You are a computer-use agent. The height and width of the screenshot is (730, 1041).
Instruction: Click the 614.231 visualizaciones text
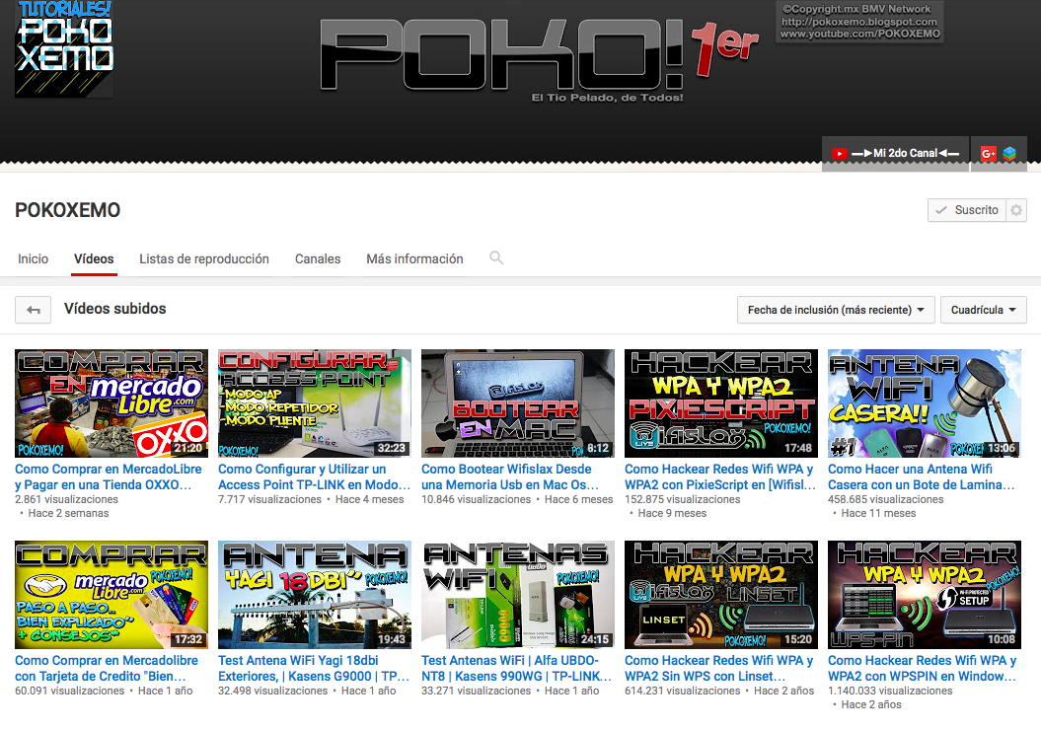[x=683, y=691]
